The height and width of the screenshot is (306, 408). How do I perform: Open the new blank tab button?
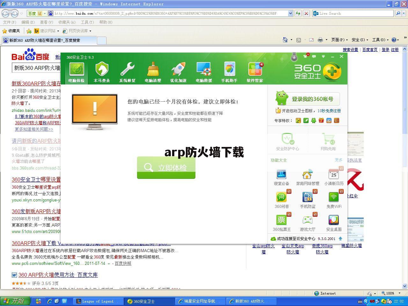tap(101, 40)
